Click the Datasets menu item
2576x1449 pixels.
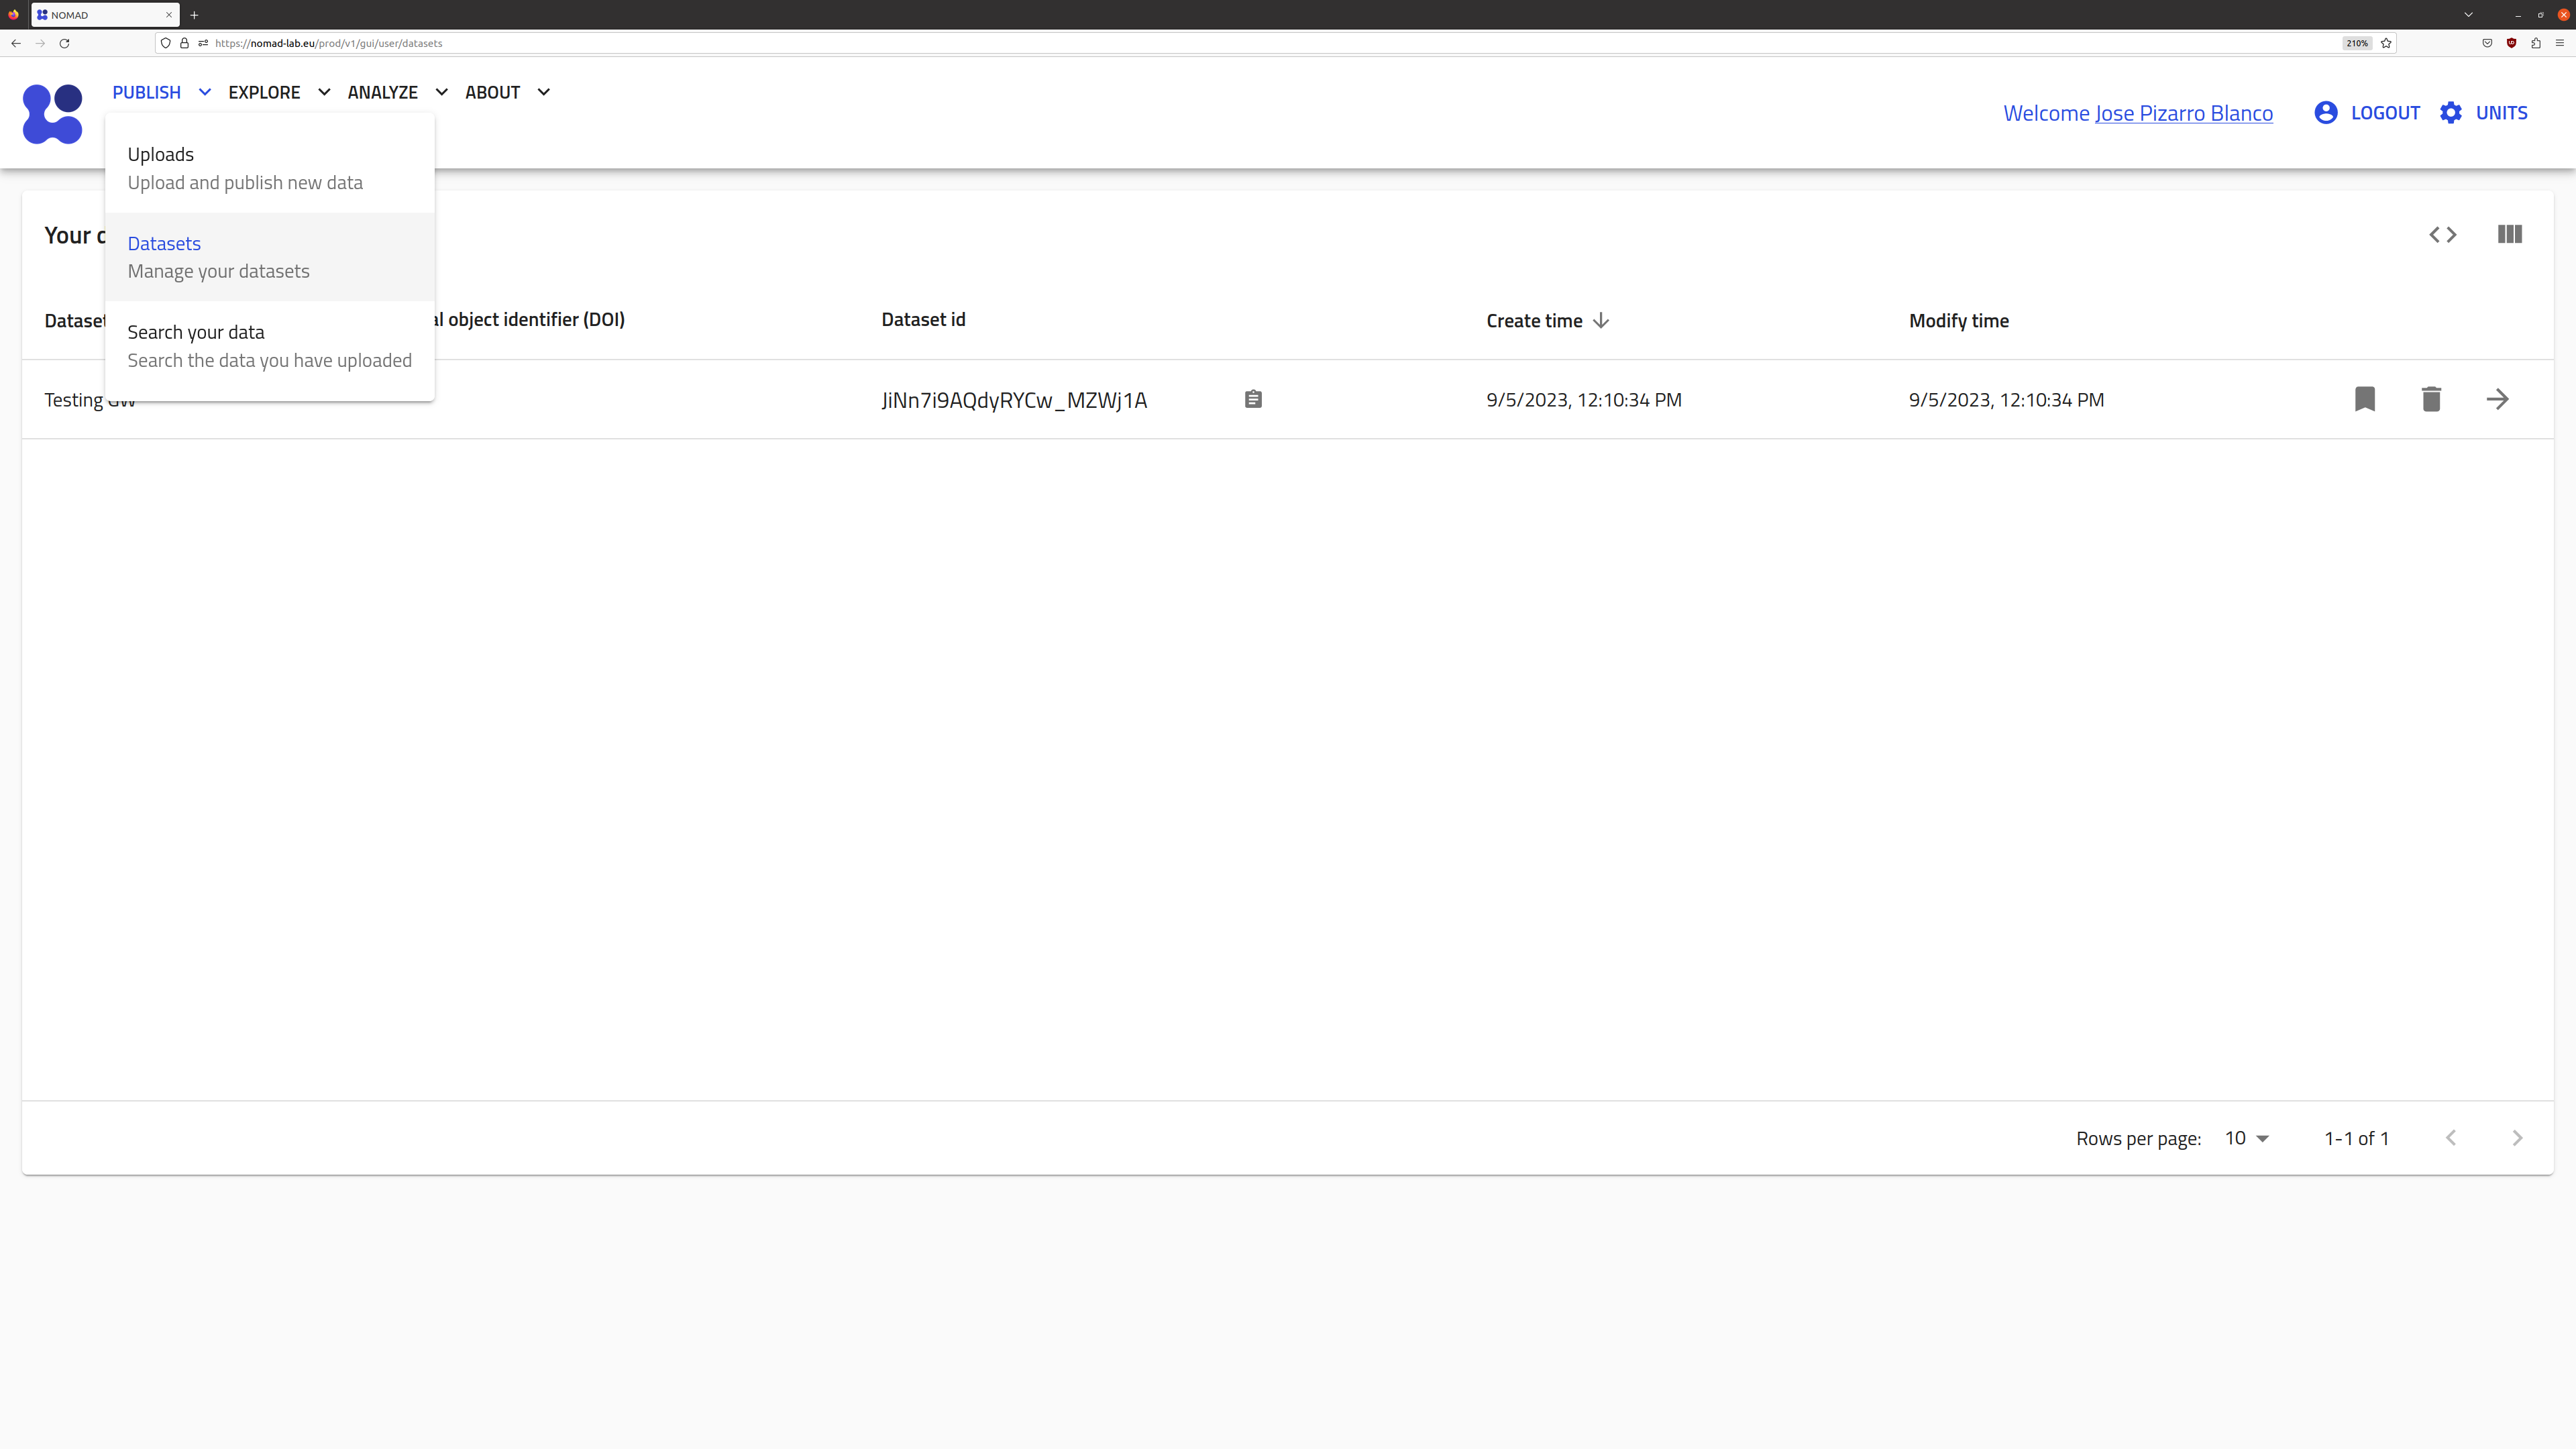click(x=164, y=242)
